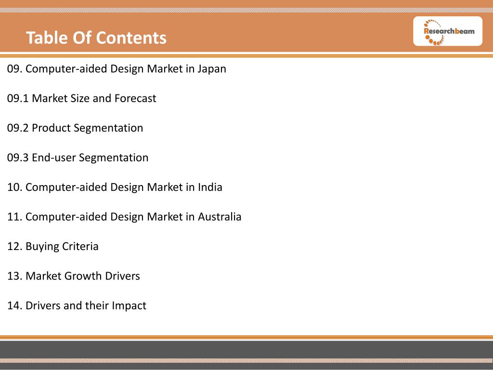493x370 pixels.
Task: Click the Researchbeam logo
Action: tap(447, 31)
